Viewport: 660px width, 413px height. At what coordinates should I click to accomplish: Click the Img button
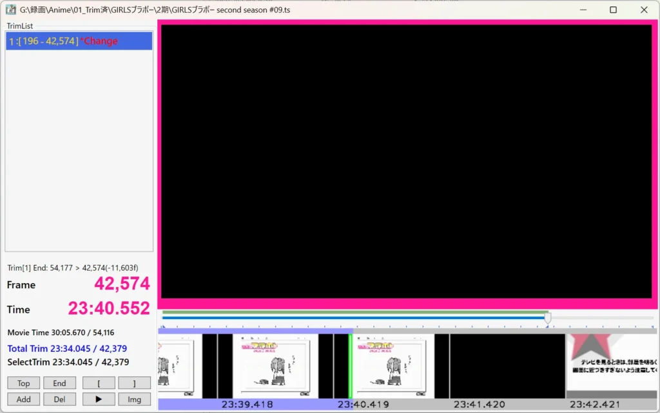click(x=134, y=399)
